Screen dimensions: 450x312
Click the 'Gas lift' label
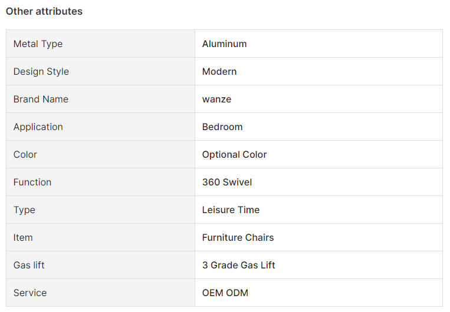(29, 265)
